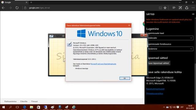The height and width of the screenshot is (110, 196).
Task: Close the Google tab
Action: (26, 2)
